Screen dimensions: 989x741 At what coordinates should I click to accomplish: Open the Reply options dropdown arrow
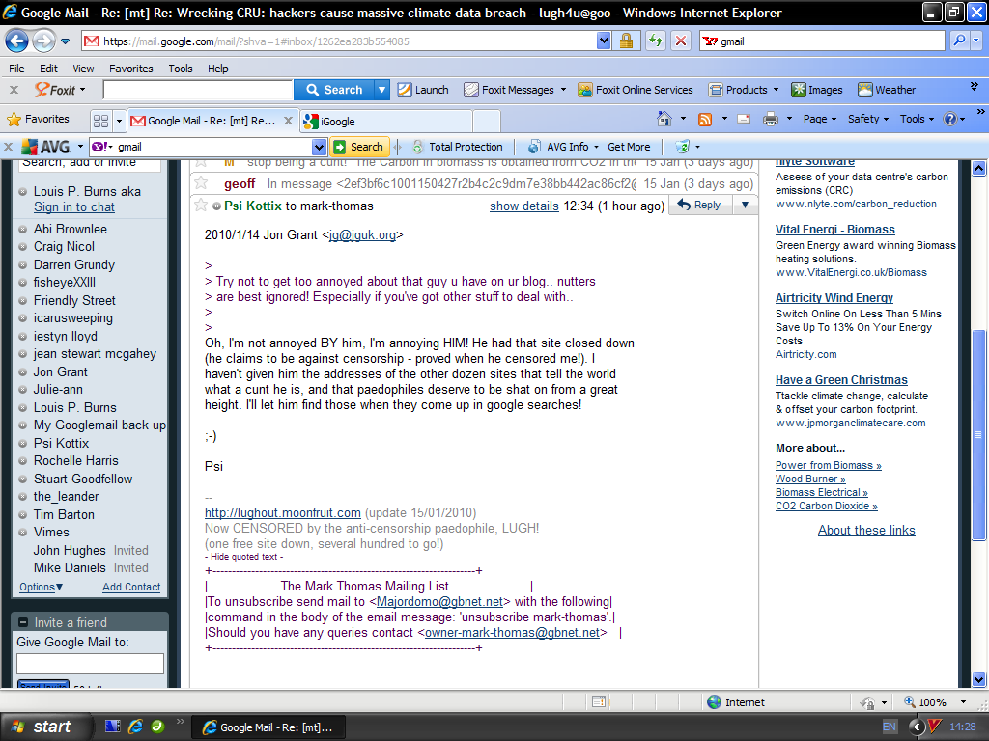744,205
